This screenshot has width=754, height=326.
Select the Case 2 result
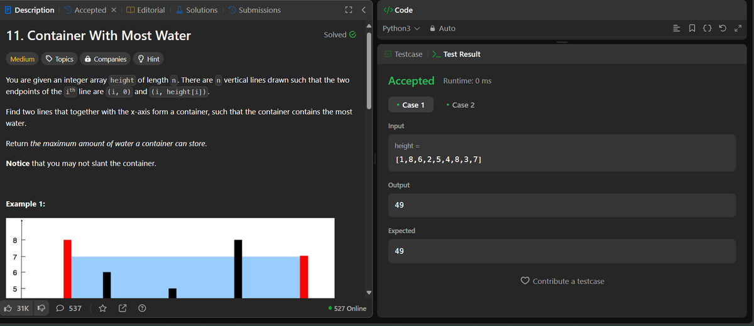(460, 105)
